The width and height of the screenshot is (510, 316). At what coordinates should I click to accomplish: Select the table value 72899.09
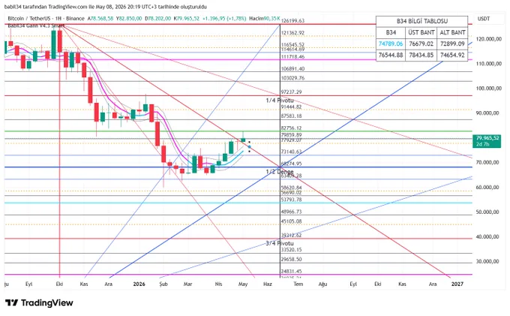(x=452, y=44)
